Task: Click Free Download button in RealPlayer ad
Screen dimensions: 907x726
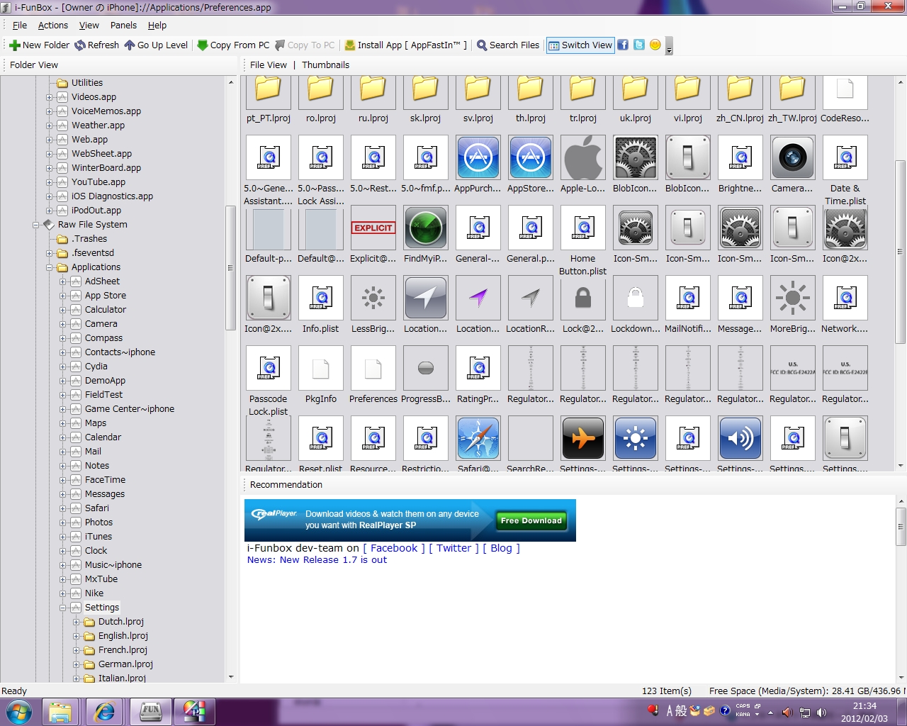Action: pos(531,520)
